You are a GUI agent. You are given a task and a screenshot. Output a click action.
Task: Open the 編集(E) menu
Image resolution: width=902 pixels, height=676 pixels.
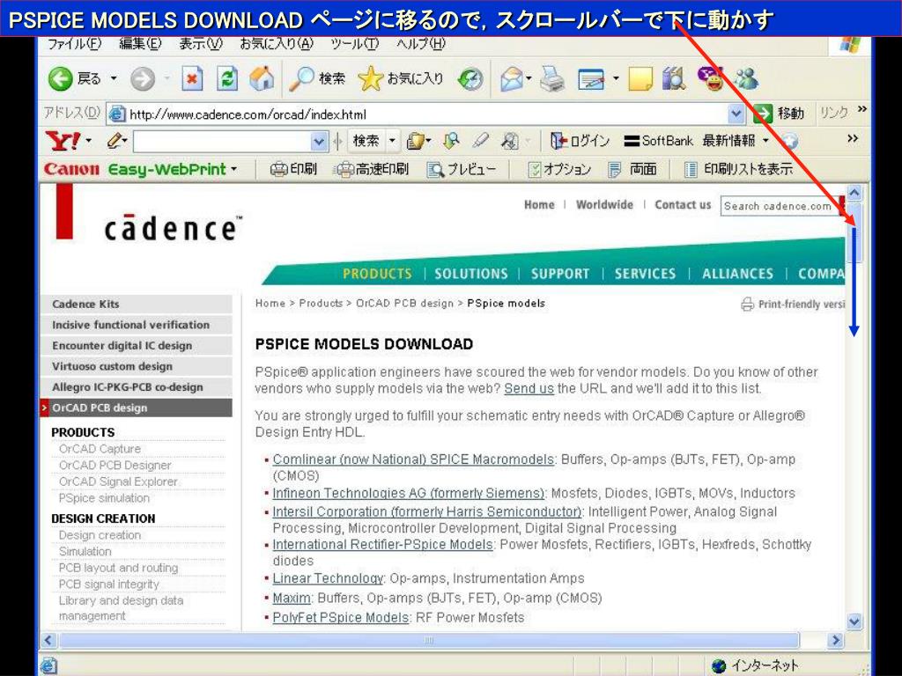point(140,44)
